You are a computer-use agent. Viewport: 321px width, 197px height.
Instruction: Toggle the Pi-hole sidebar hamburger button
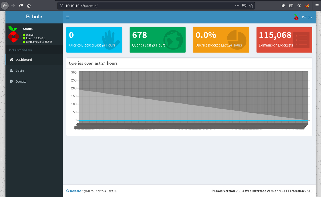pyautogui.click(x=68, y=17)
